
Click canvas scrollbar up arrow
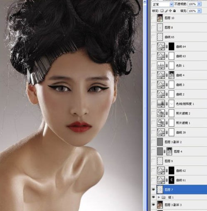click(x=144, y=2)
